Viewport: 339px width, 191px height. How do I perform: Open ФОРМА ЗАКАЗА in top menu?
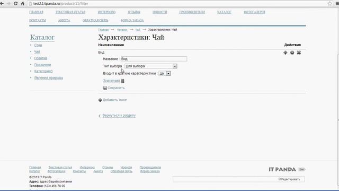(132, 21)
